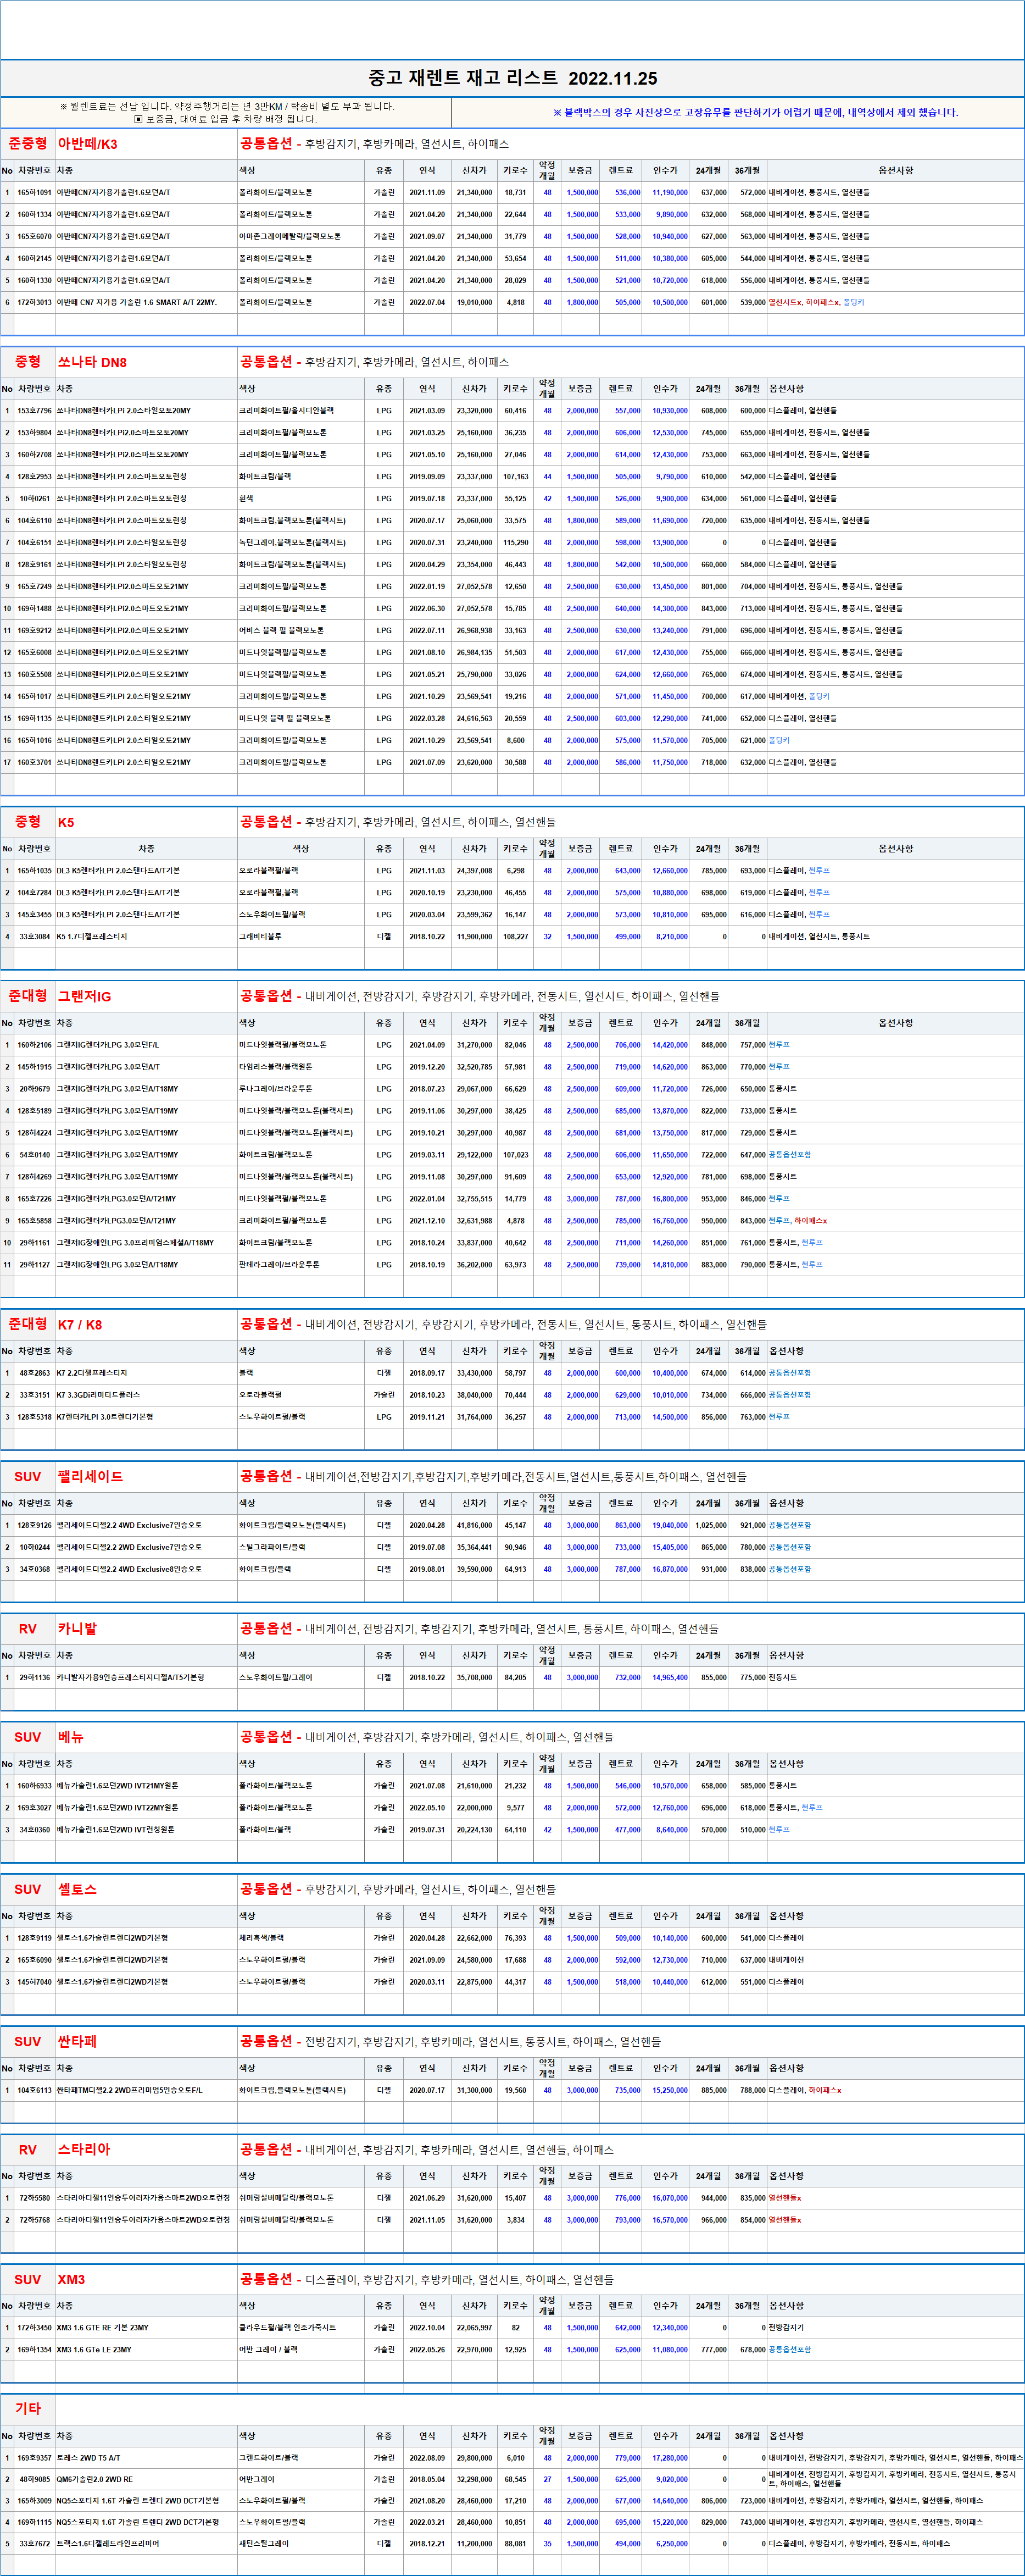Screen dimensions: 1025x2576
Task: Click the '셀토스' section heading
Action: point(77,1889)
